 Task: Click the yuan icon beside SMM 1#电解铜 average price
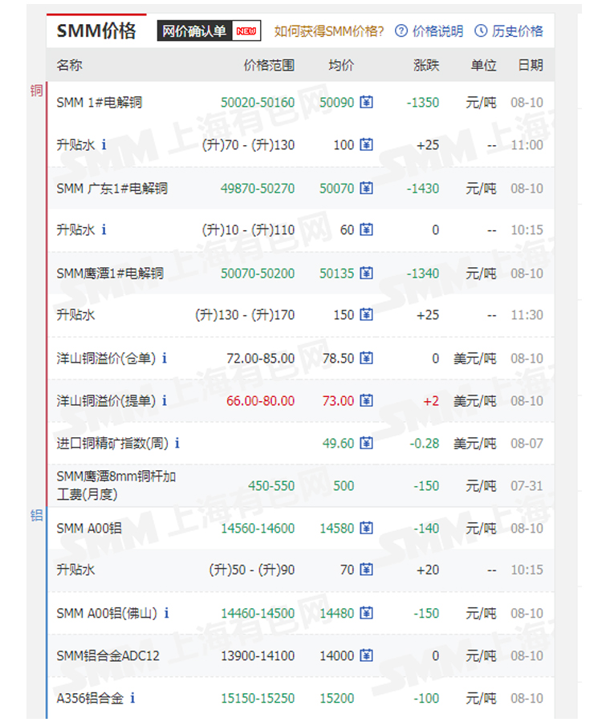click(x=367, y=103)
